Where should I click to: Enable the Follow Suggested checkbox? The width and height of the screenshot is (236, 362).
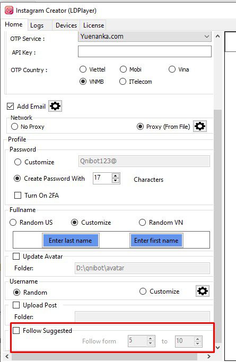pos(16,330)
